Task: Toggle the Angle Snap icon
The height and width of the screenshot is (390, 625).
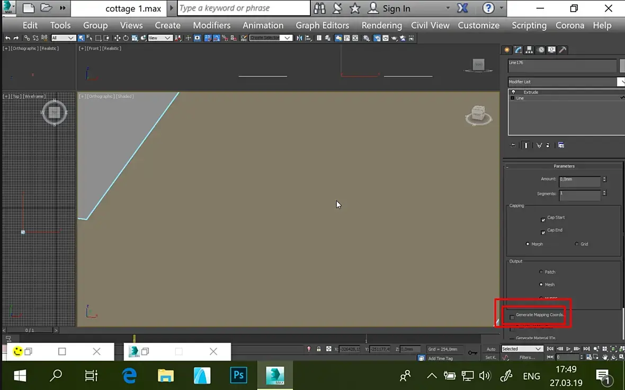Action: click(216, 38)
